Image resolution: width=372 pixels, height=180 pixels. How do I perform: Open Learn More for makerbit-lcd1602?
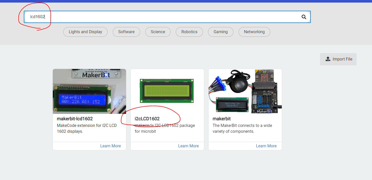[x=110, y=146]
